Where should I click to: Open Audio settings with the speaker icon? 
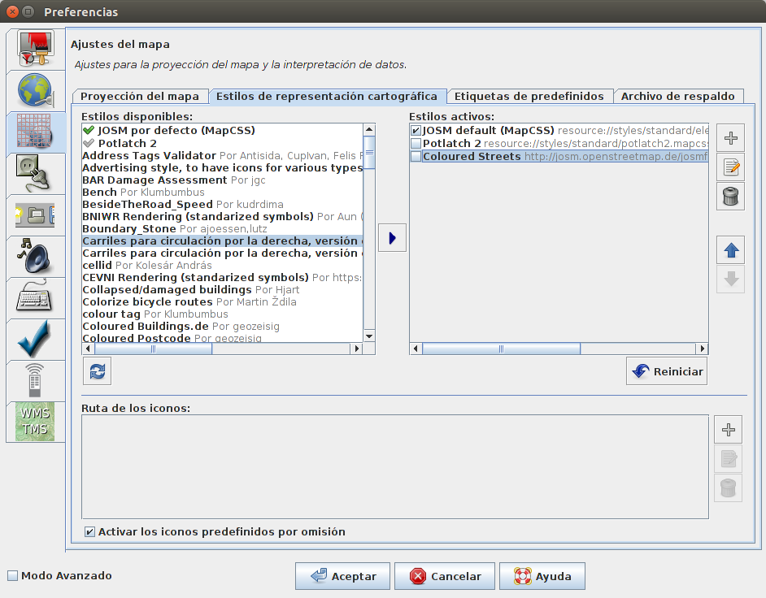click(x=35, y=256)
